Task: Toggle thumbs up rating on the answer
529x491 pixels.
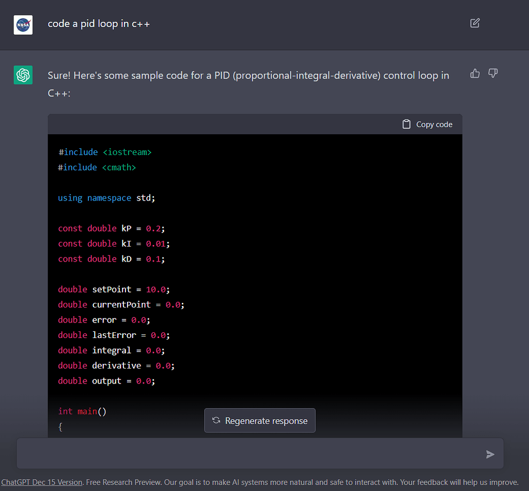Action: (474, 73)
